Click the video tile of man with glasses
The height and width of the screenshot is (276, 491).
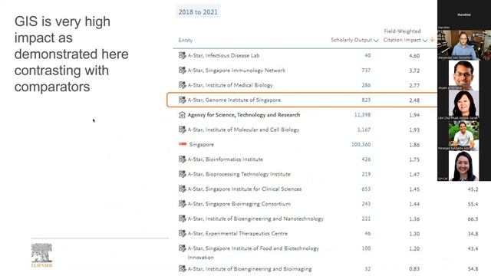click(463, 75)
